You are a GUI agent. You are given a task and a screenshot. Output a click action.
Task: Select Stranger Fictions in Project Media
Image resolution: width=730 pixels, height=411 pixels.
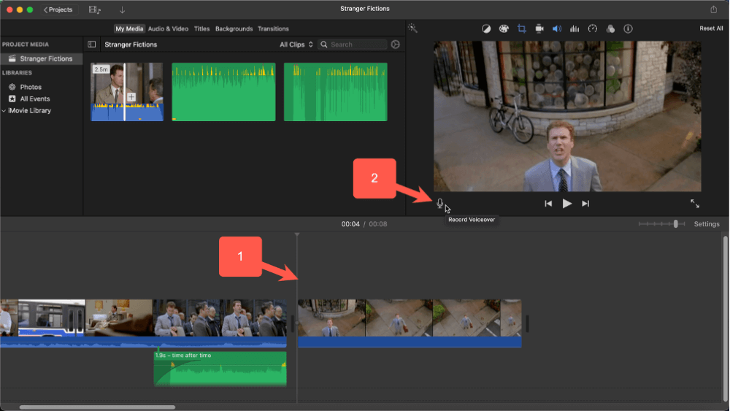(42, 58)
